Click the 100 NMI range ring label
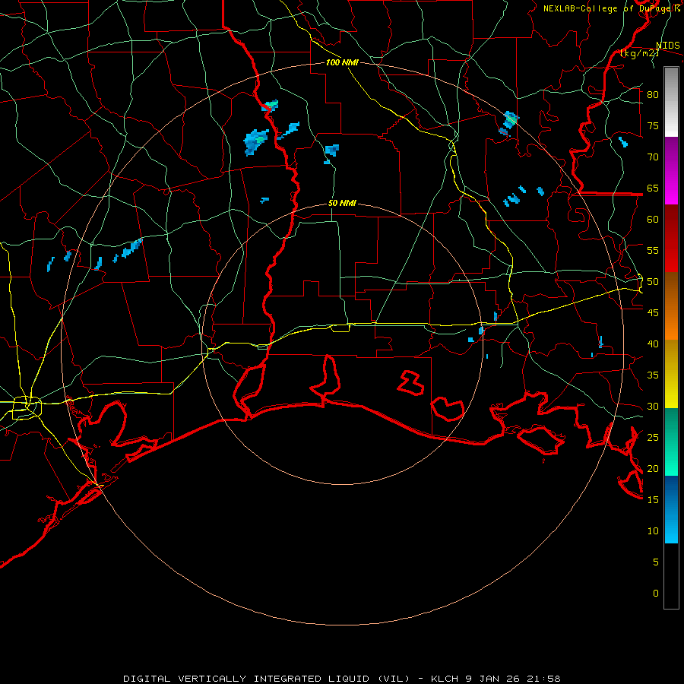 (x=342, y=62)
